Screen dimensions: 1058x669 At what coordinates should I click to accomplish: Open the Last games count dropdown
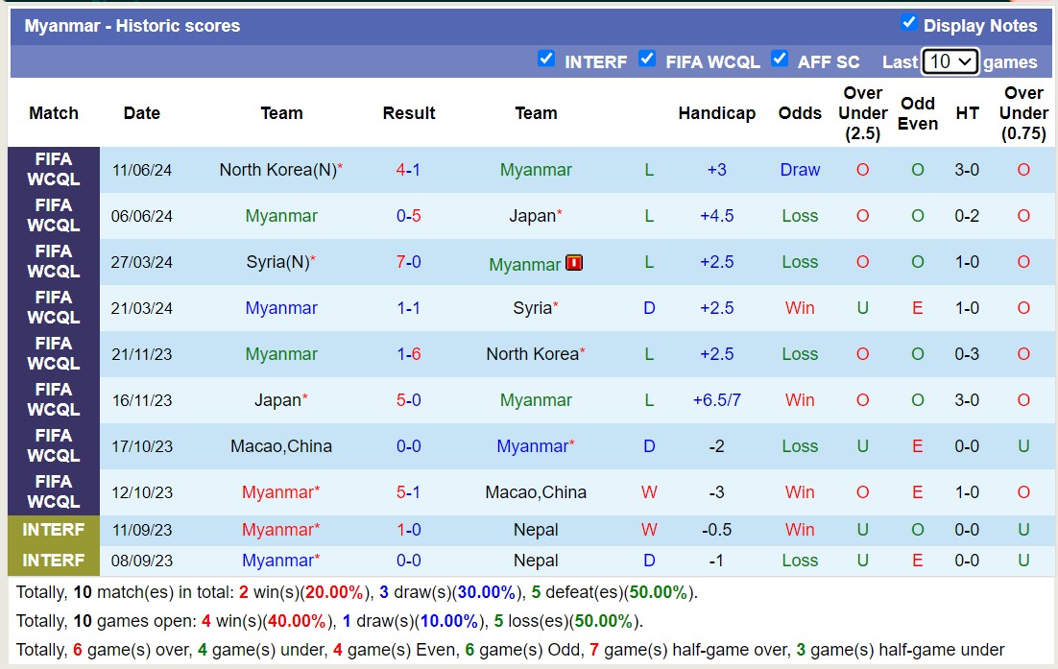tap(950, 61)
